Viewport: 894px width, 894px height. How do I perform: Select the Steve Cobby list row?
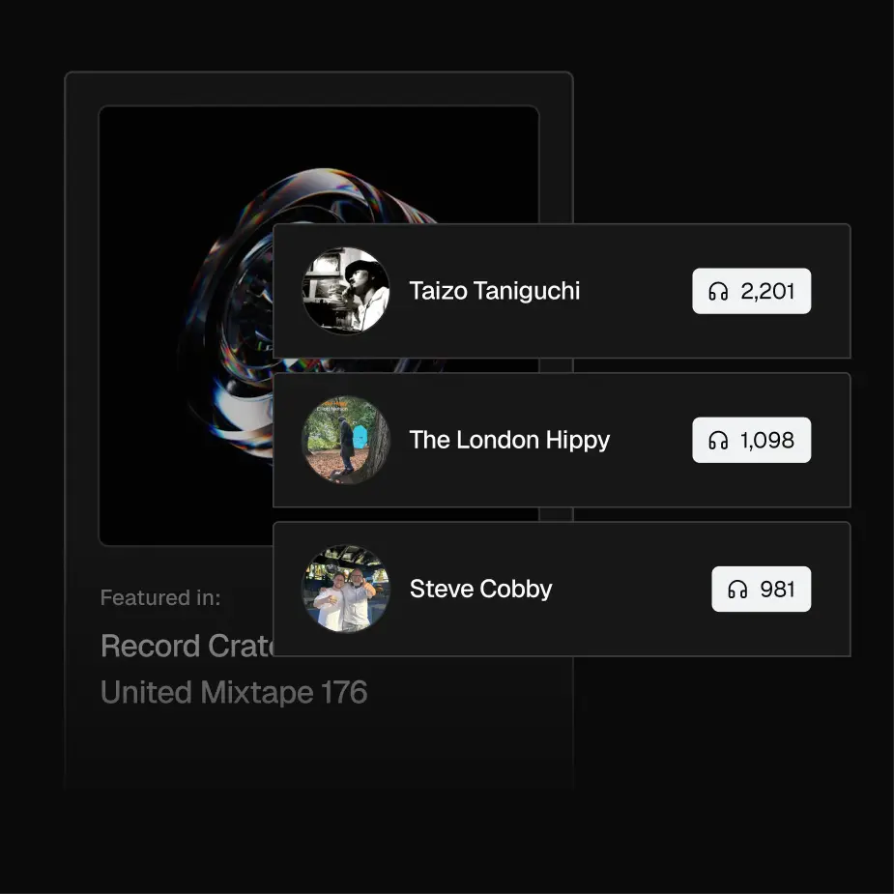[562, 589]
